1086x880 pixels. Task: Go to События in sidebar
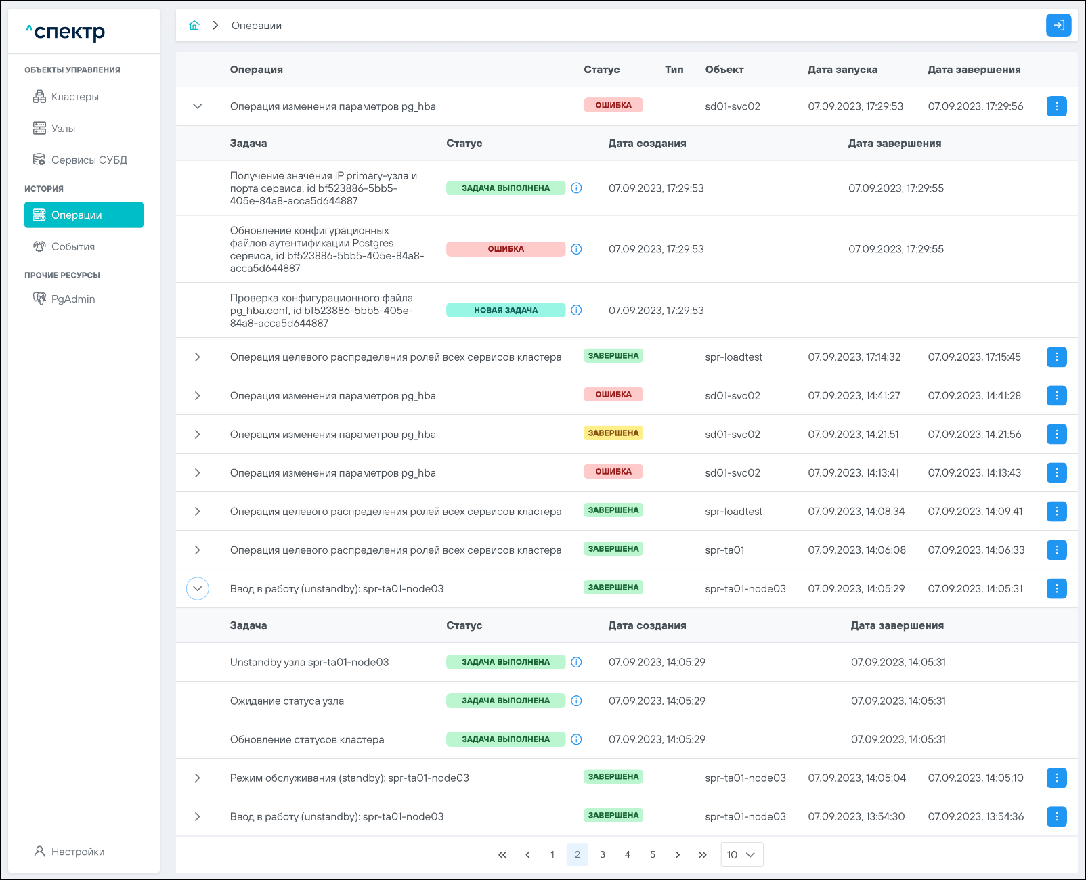72,247
